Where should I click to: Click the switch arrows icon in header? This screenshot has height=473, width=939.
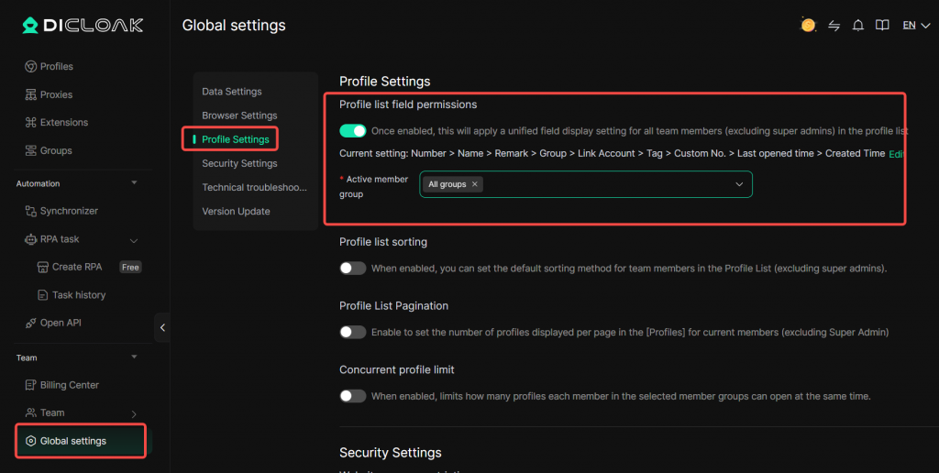tap(834, 25)
